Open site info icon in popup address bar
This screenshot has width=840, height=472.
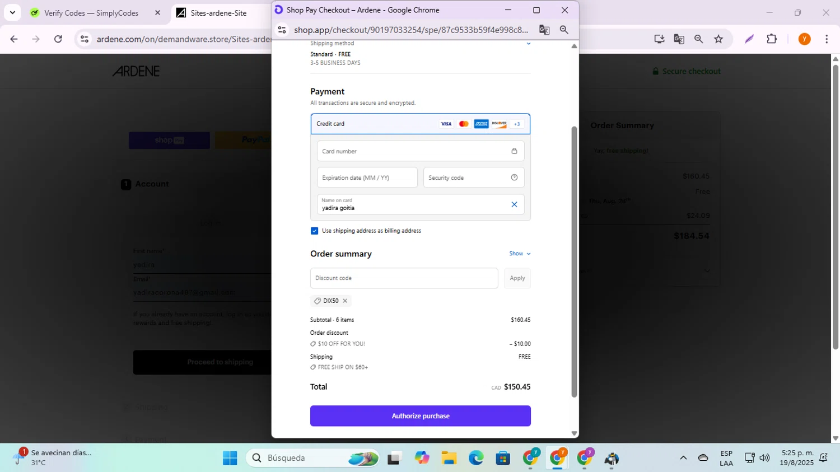click(282, 30)
